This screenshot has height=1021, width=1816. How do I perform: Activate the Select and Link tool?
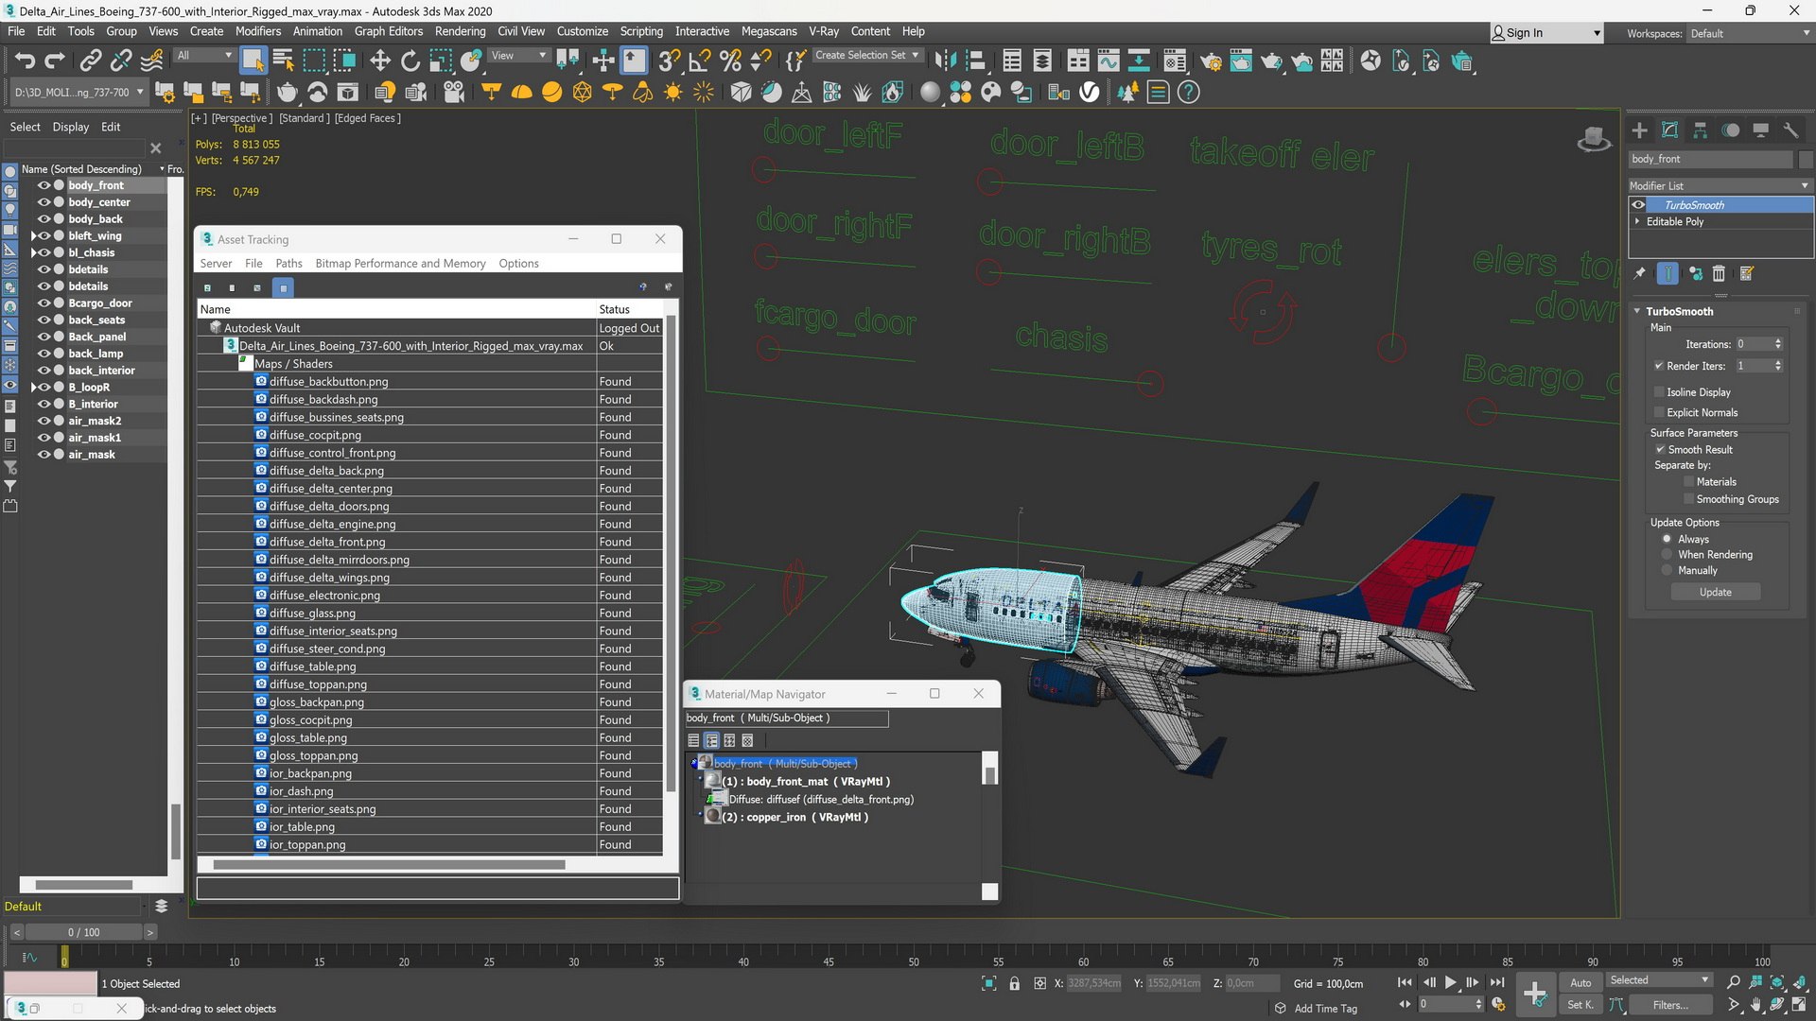point(90,61)
